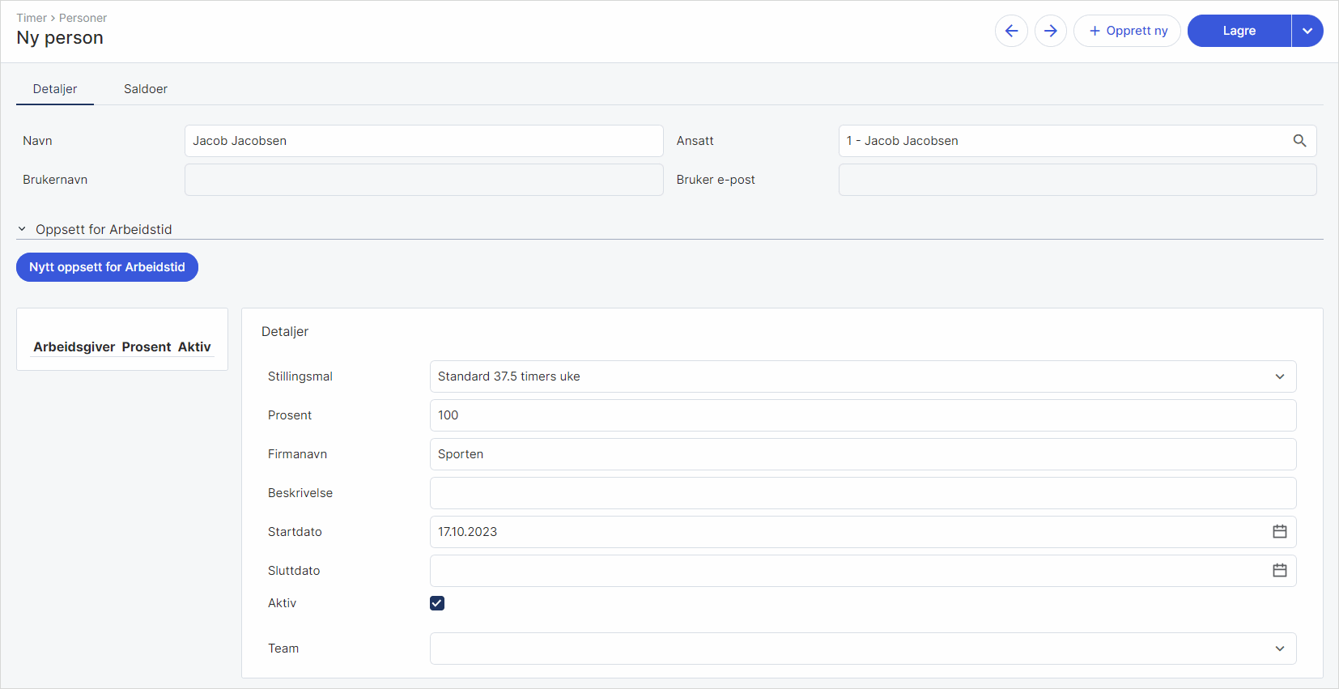Focus the Prosent field showing 100
Screen dimensions: 1339x689
pos(863,415)
